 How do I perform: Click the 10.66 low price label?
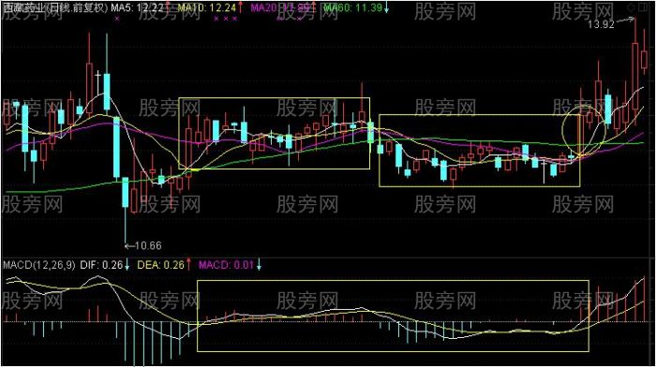(x=148, y=245)
